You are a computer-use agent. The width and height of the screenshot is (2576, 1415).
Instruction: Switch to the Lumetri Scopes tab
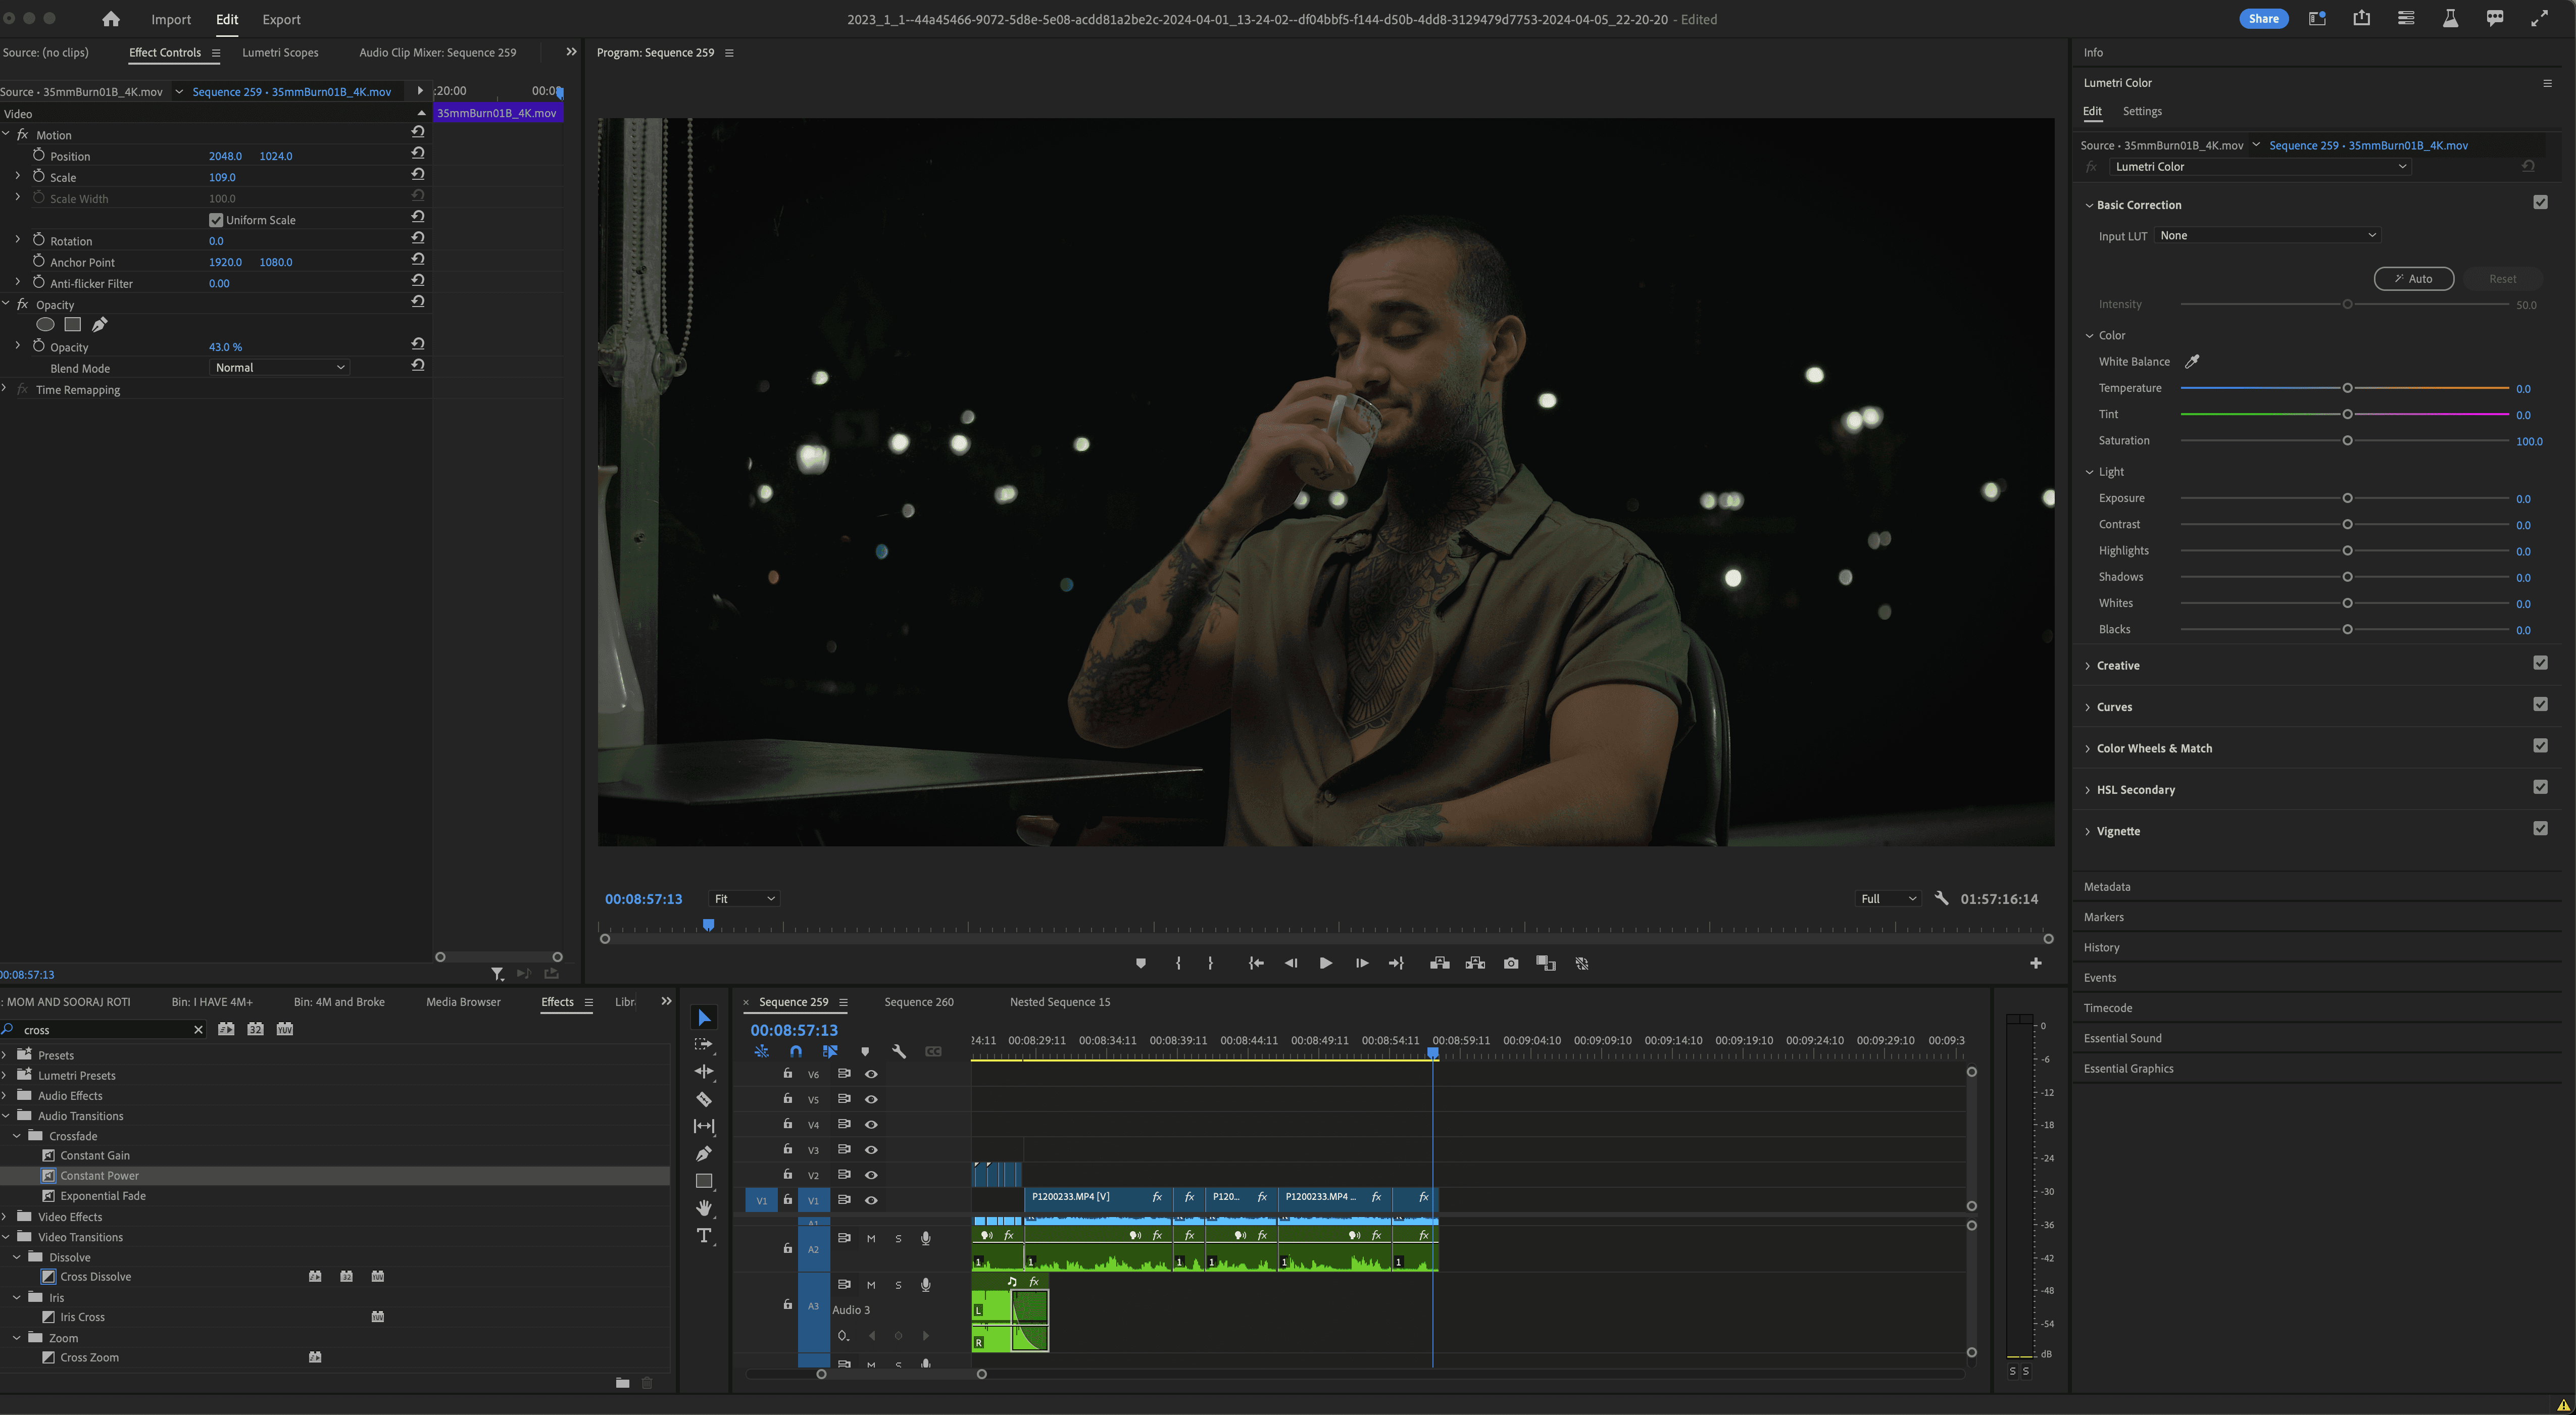(x=280, y=53)
